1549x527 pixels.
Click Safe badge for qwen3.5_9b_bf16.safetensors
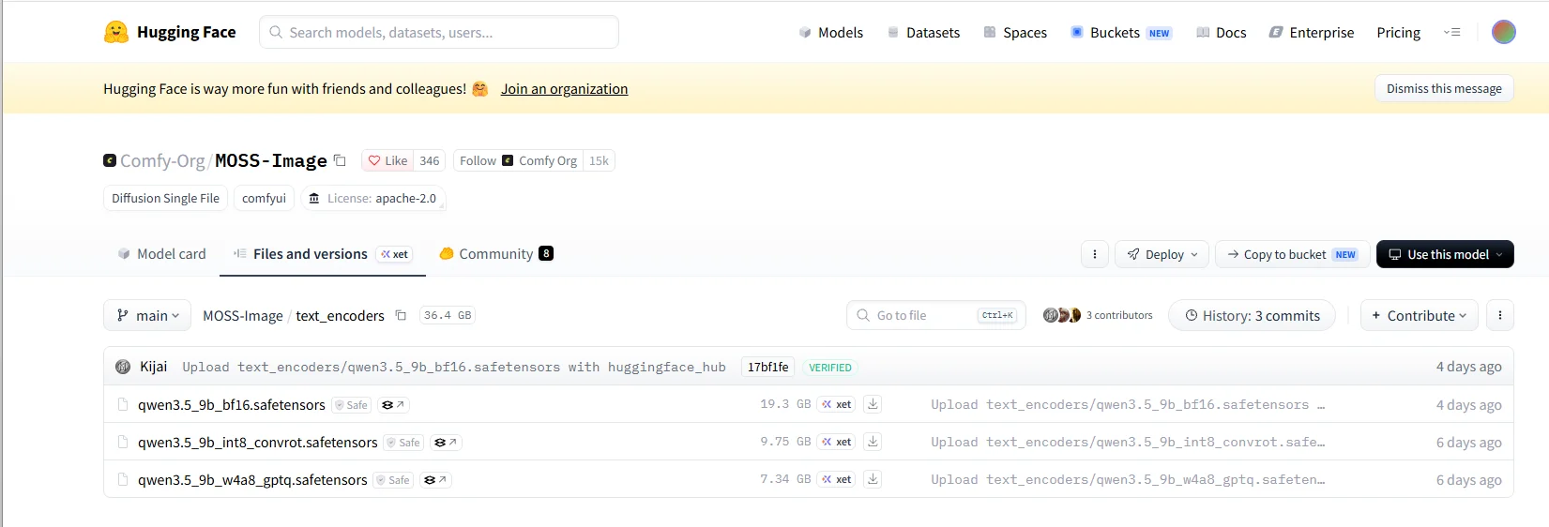[x=352, y=405]
